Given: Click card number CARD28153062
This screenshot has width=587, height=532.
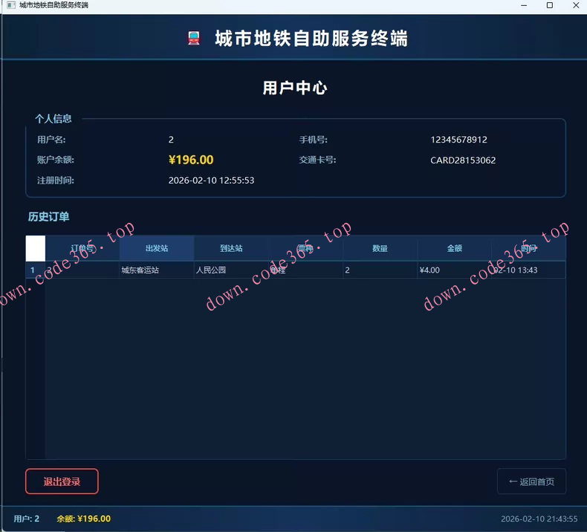Looking at the screenshot, I should click(x=463, y=160).
